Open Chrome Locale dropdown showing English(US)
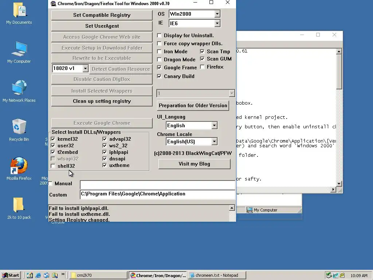This screenshot has height=280, width=373. pos(214,142)
